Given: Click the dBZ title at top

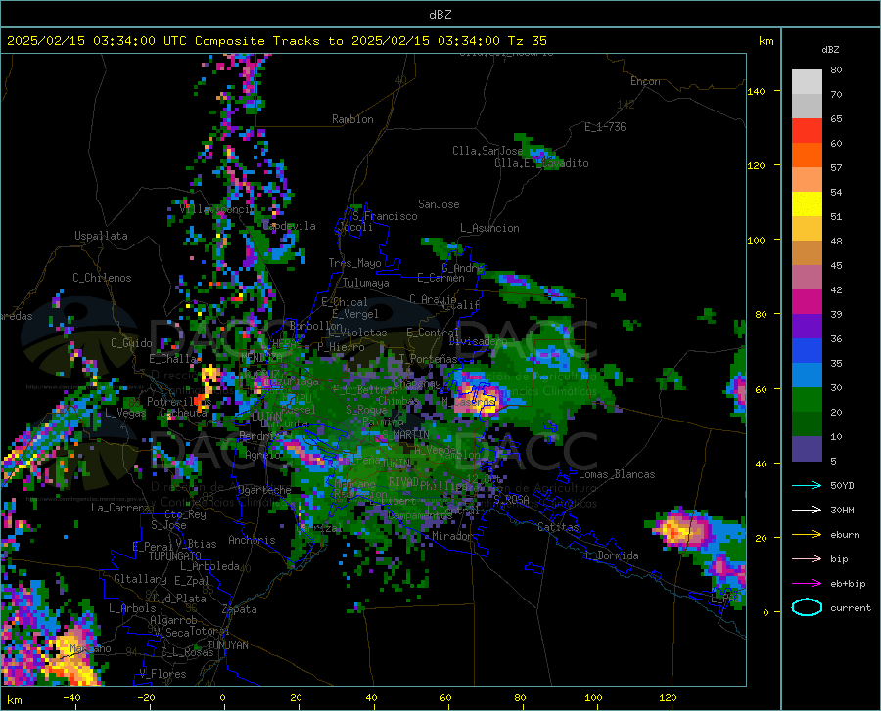Looking at the screenshot, I should click(x=440, y=15).
